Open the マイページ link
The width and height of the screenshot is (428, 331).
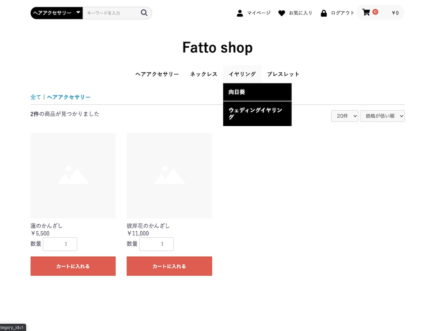[259, 13]
